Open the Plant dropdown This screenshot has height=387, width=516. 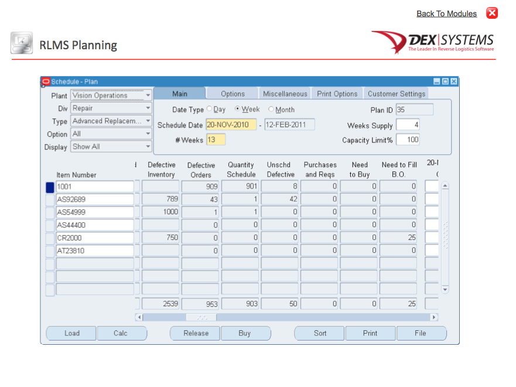148,95
